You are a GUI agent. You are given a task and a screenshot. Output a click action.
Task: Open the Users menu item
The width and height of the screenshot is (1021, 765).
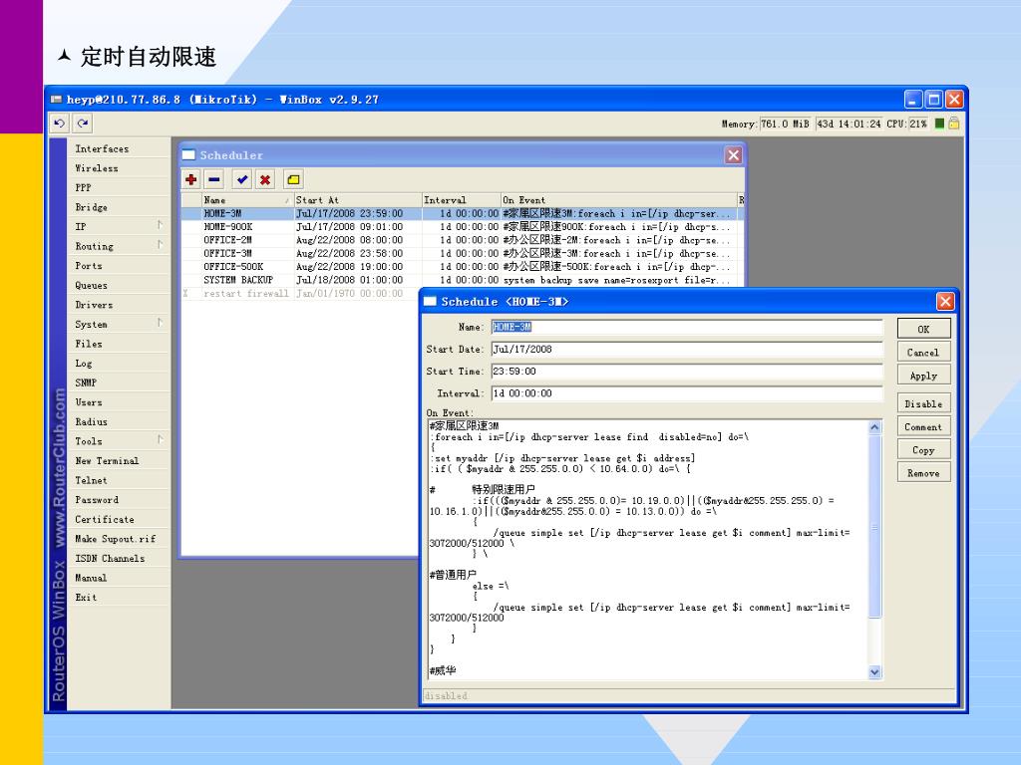click(118, 402)
